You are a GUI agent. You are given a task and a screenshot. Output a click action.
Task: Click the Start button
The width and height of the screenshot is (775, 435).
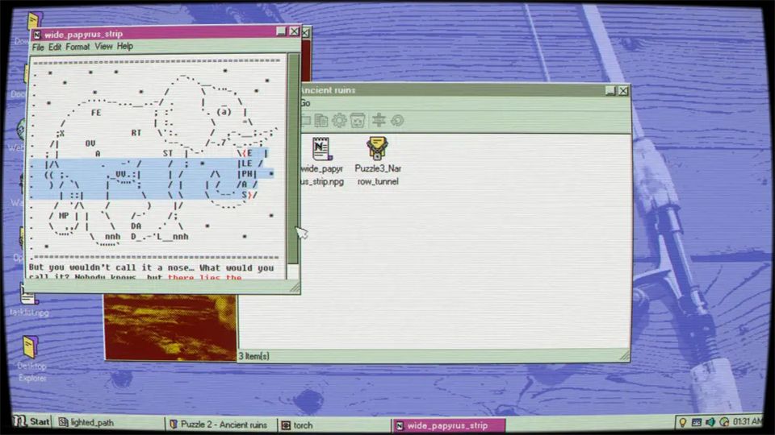31,421
